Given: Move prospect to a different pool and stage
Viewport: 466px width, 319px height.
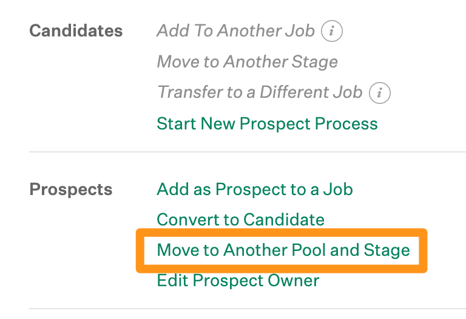Looking at the screenshot, I should pyautogui.click(x=283, y=250).
